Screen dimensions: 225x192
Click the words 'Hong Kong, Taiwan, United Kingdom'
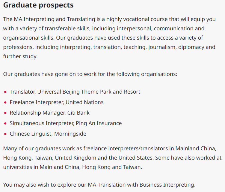click(50, 158)
